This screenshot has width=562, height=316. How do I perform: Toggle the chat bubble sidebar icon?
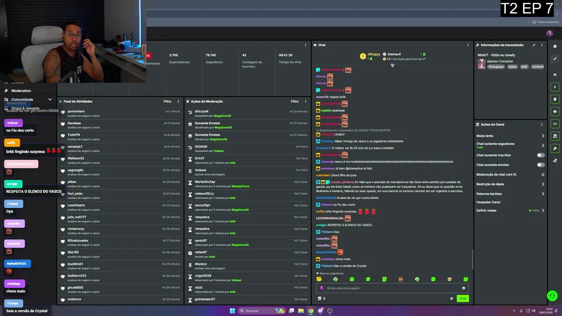tap(555, 111)
